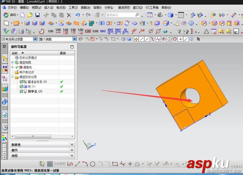Open the 视图(V) menu
The height and width of the screenshot is (175, 243).
point(37,8)
